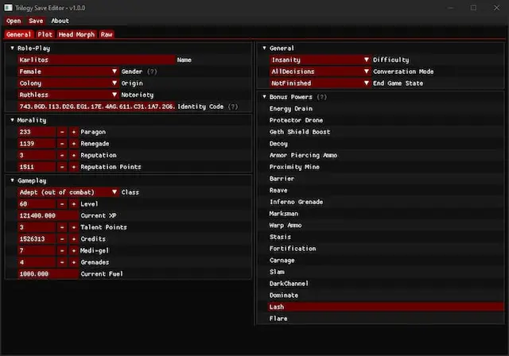The height and width of the screenshot is (356, 509).
Task: Decrease Reputation Points with minus button
Action: pos(62,167)
